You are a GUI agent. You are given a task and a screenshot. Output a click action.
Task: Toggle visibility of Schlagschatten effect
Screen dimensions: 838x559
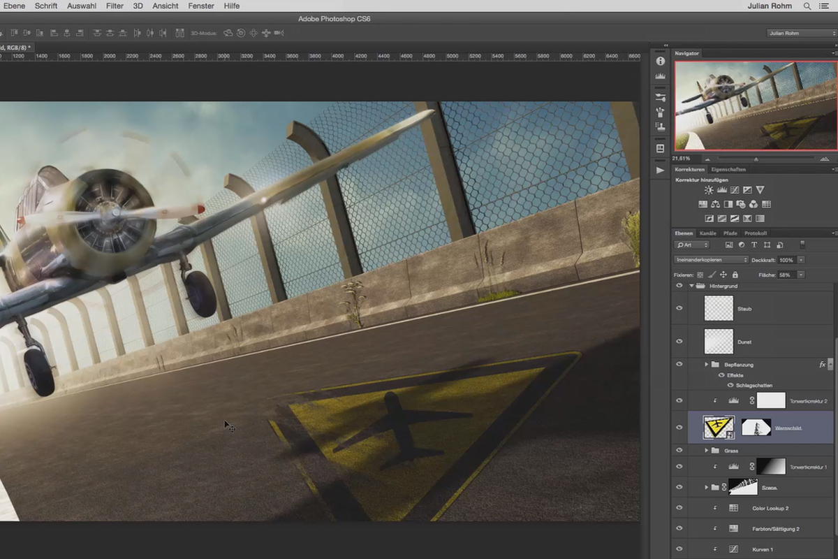(x=731, y=385)
